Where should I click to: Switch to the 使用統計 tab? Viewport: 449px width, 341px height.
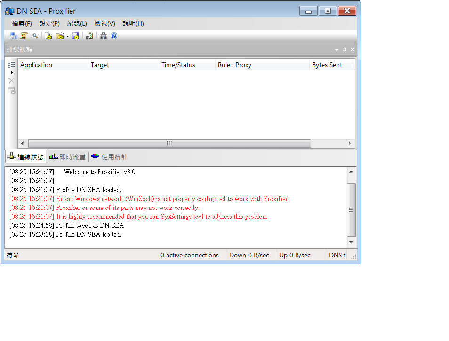109,156
